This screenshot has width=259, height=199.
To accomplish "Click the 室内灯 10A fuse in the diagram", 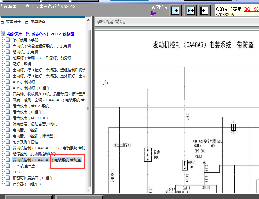I will tap(185, 165).
